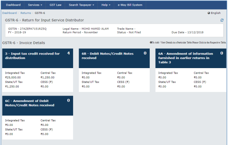Screen dimensions: 228x145
Task: Open tile 6A Amendment of information in Table 3
Action: tap(191, 58)
